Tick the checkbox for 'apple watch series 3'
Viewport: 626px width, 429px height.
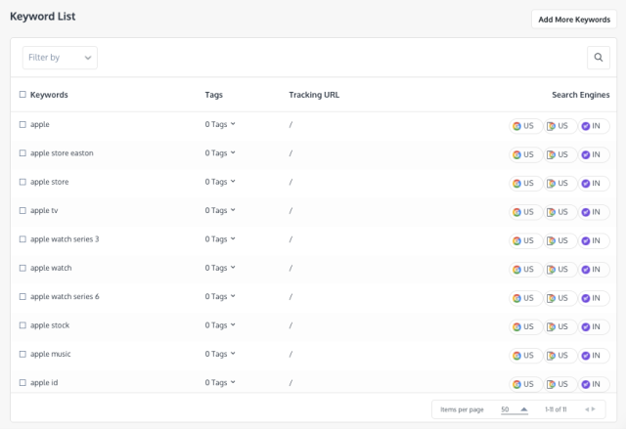point(22,239)
